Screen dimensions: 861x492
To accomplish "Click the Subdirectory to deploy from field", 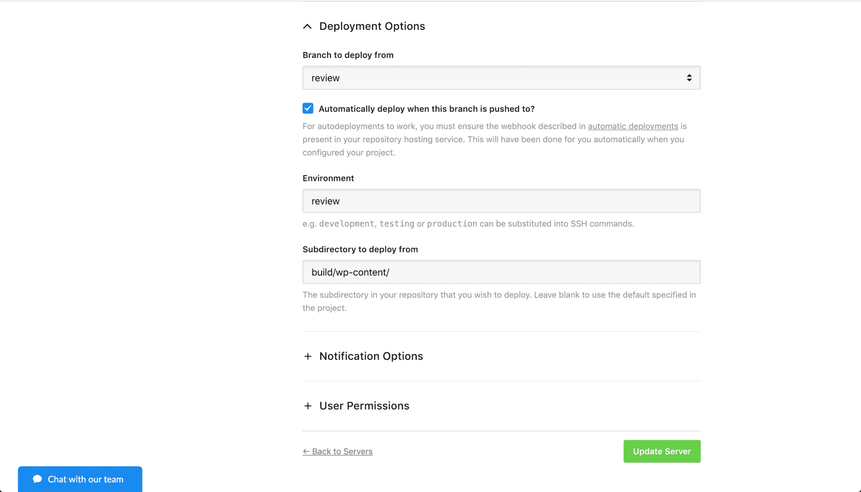I will click(x=501, y=272).
